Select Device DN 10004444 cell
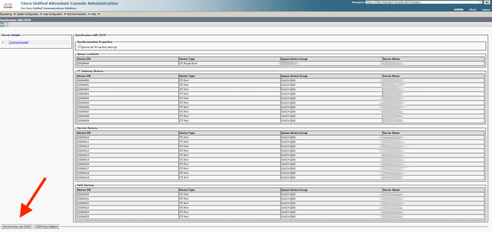 [127, 63]
